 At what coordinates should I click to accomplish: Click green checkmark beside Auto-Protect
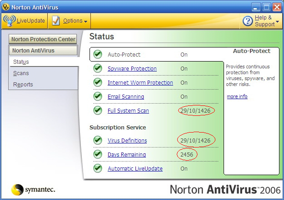[98, 55]
